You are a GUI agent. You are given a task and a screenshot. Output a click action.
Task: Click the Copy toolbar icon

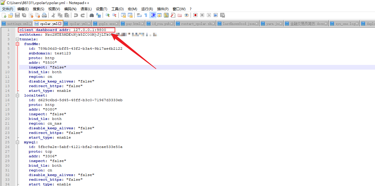pyautogui.click(x=60, y=15)
